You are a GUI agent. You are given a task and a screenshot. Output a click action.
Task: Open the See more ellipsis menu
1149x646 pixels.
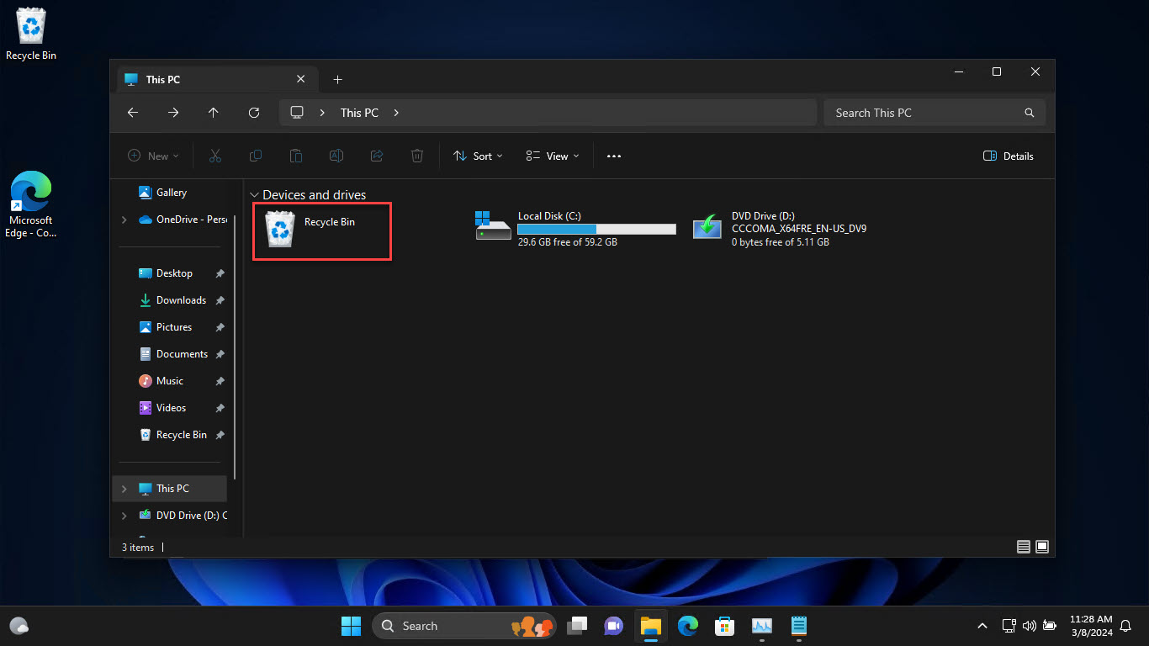tap(613, 156)
